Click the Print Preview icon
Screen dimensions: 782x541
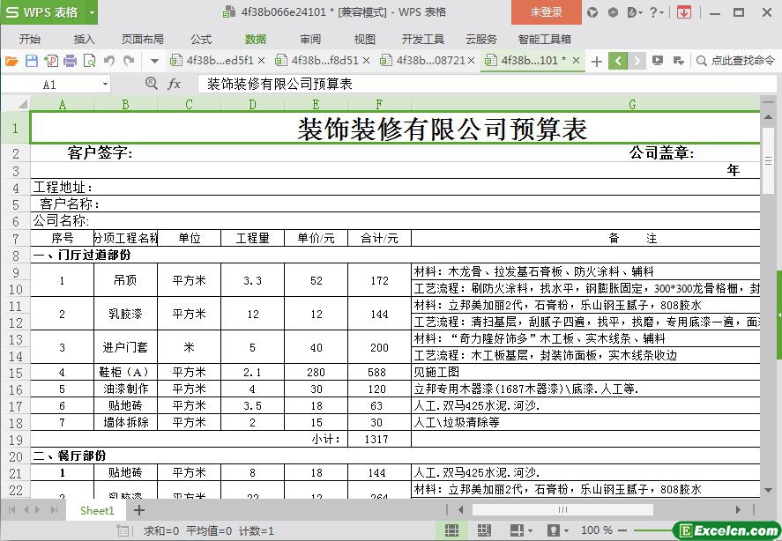tap(89, 61)
